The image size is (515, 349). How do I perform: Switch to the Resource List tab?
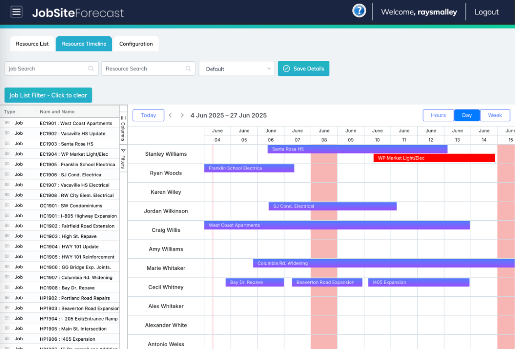click(32, 44)
